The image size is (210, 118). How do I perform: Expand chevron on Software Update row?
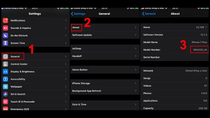136,35
